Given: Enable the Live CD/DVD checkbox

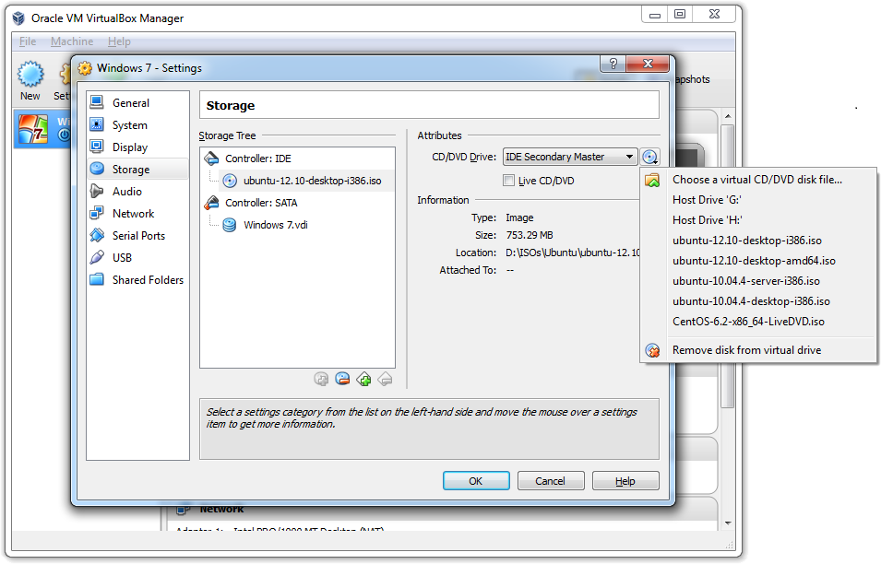Looking at the screenshot, I should tap(509, 181).
